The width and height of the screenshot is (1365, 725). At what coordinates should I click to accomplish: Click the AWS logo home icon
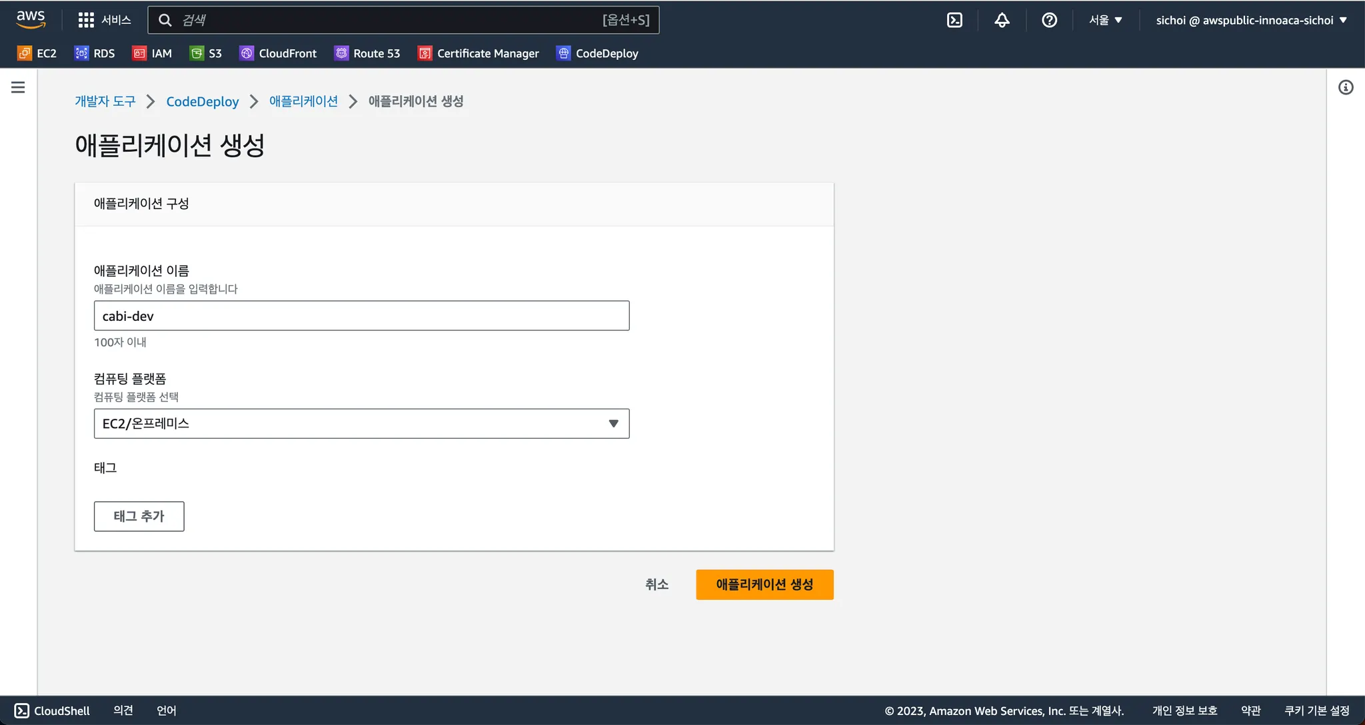click(x=31, y=19)
